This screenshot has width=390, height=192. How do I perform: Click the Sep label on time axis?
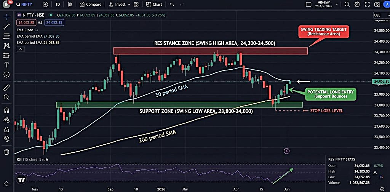tap(111, 189)
